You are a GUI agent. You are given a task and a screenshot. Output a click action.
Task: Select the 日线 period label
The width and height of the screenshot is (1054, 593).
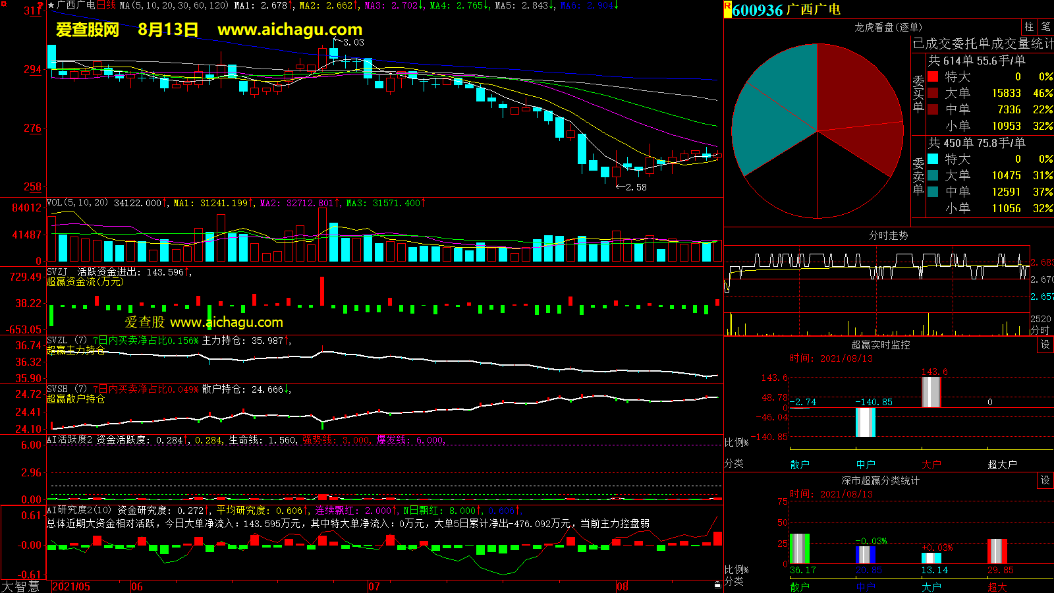click(x=106, y=5)
